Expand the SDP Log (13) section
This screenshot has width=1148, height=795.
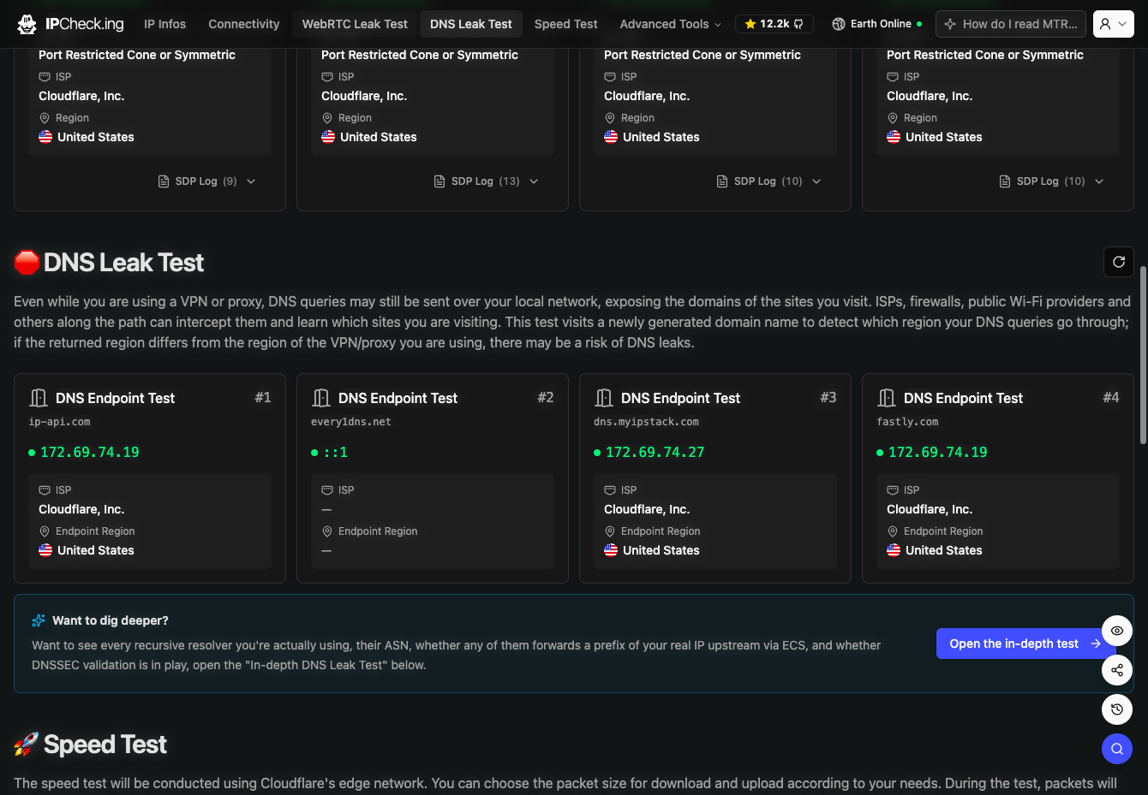pyautogui.click(x=487, y=181)
